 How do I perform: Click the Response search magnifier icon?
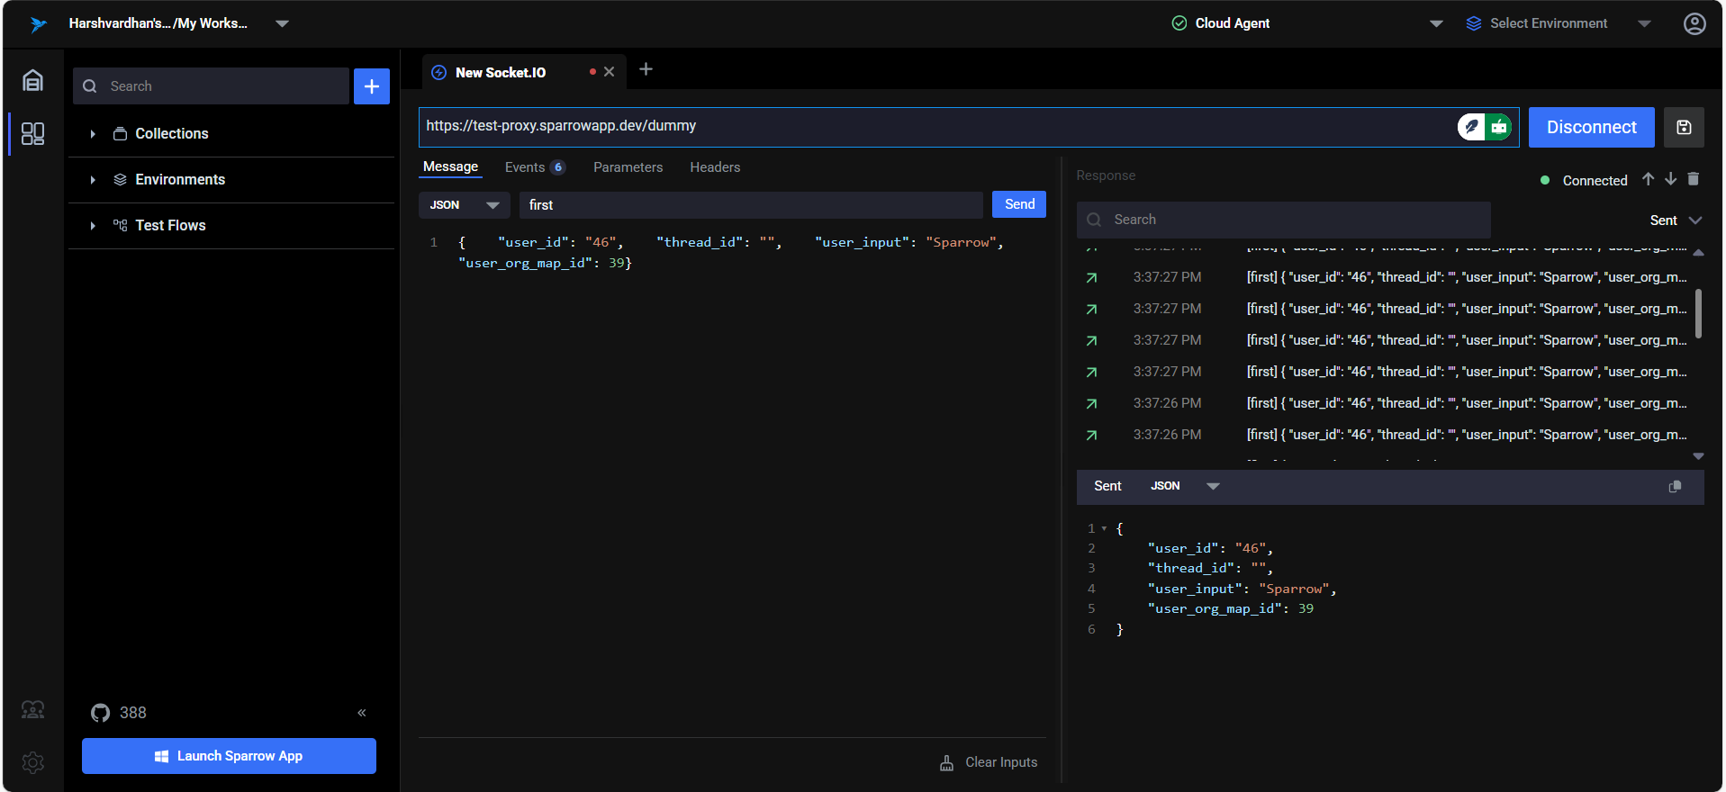1094,220
